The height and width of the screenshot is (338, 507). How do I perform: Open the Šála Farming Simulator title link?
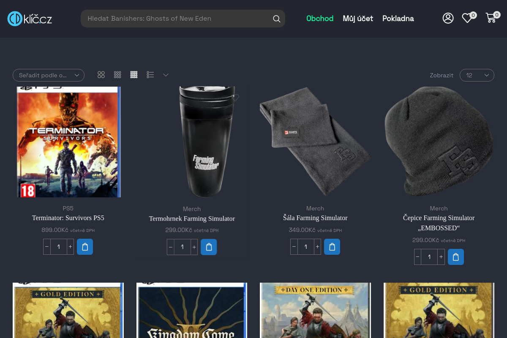point(315,218)
